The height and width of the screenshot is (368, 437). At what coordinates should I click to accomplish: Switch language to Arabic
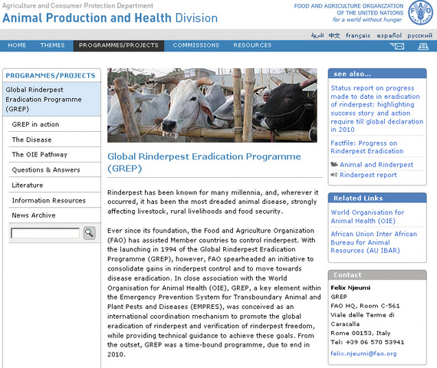(x=317, y=35)
